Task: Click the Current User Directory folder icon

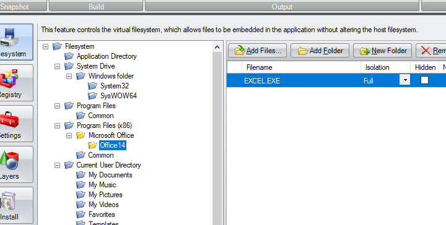Action: point(69,165)
